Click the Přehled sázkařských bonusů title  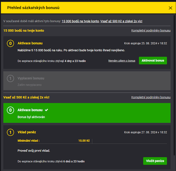point(33,8)
